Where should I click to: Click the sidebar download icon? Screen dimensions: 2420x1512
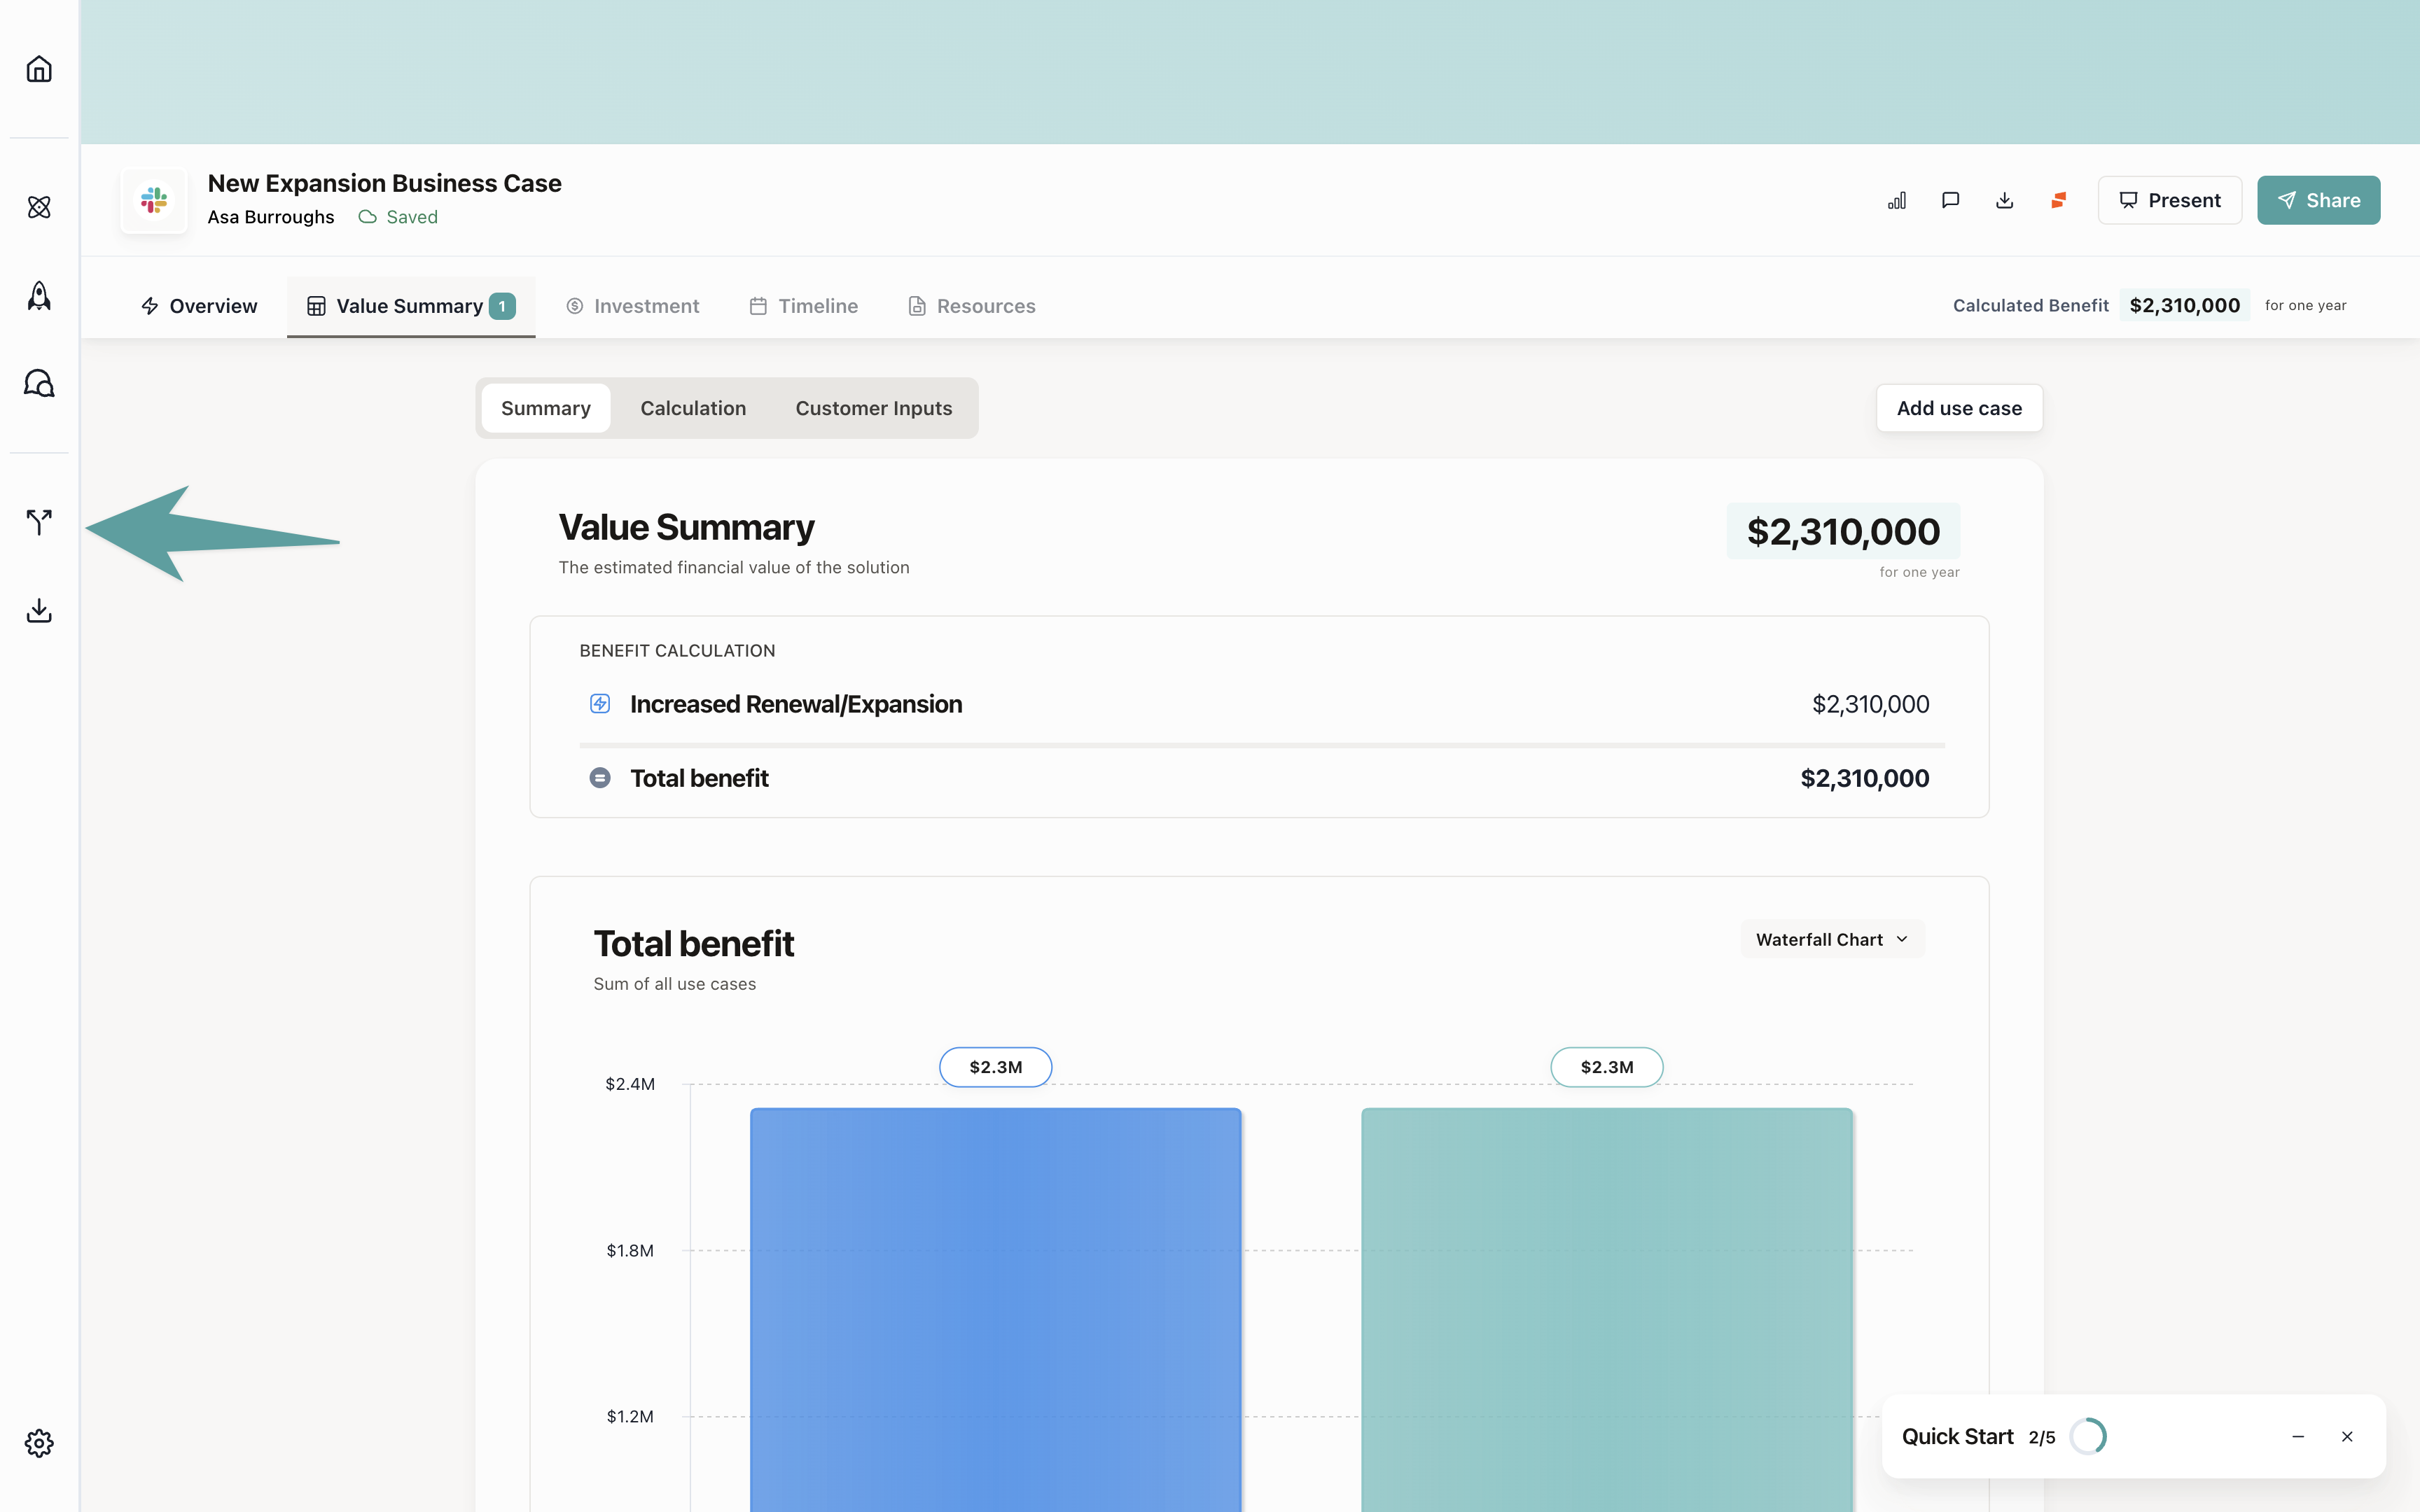pyautogui.click(x=39, y=610)
